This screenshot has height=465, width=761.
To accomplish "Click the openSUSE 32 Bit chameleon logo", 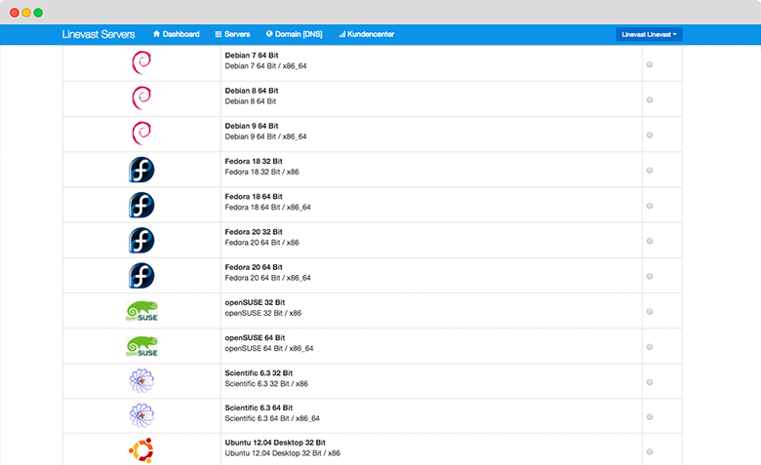I will (x=141, y=311).
